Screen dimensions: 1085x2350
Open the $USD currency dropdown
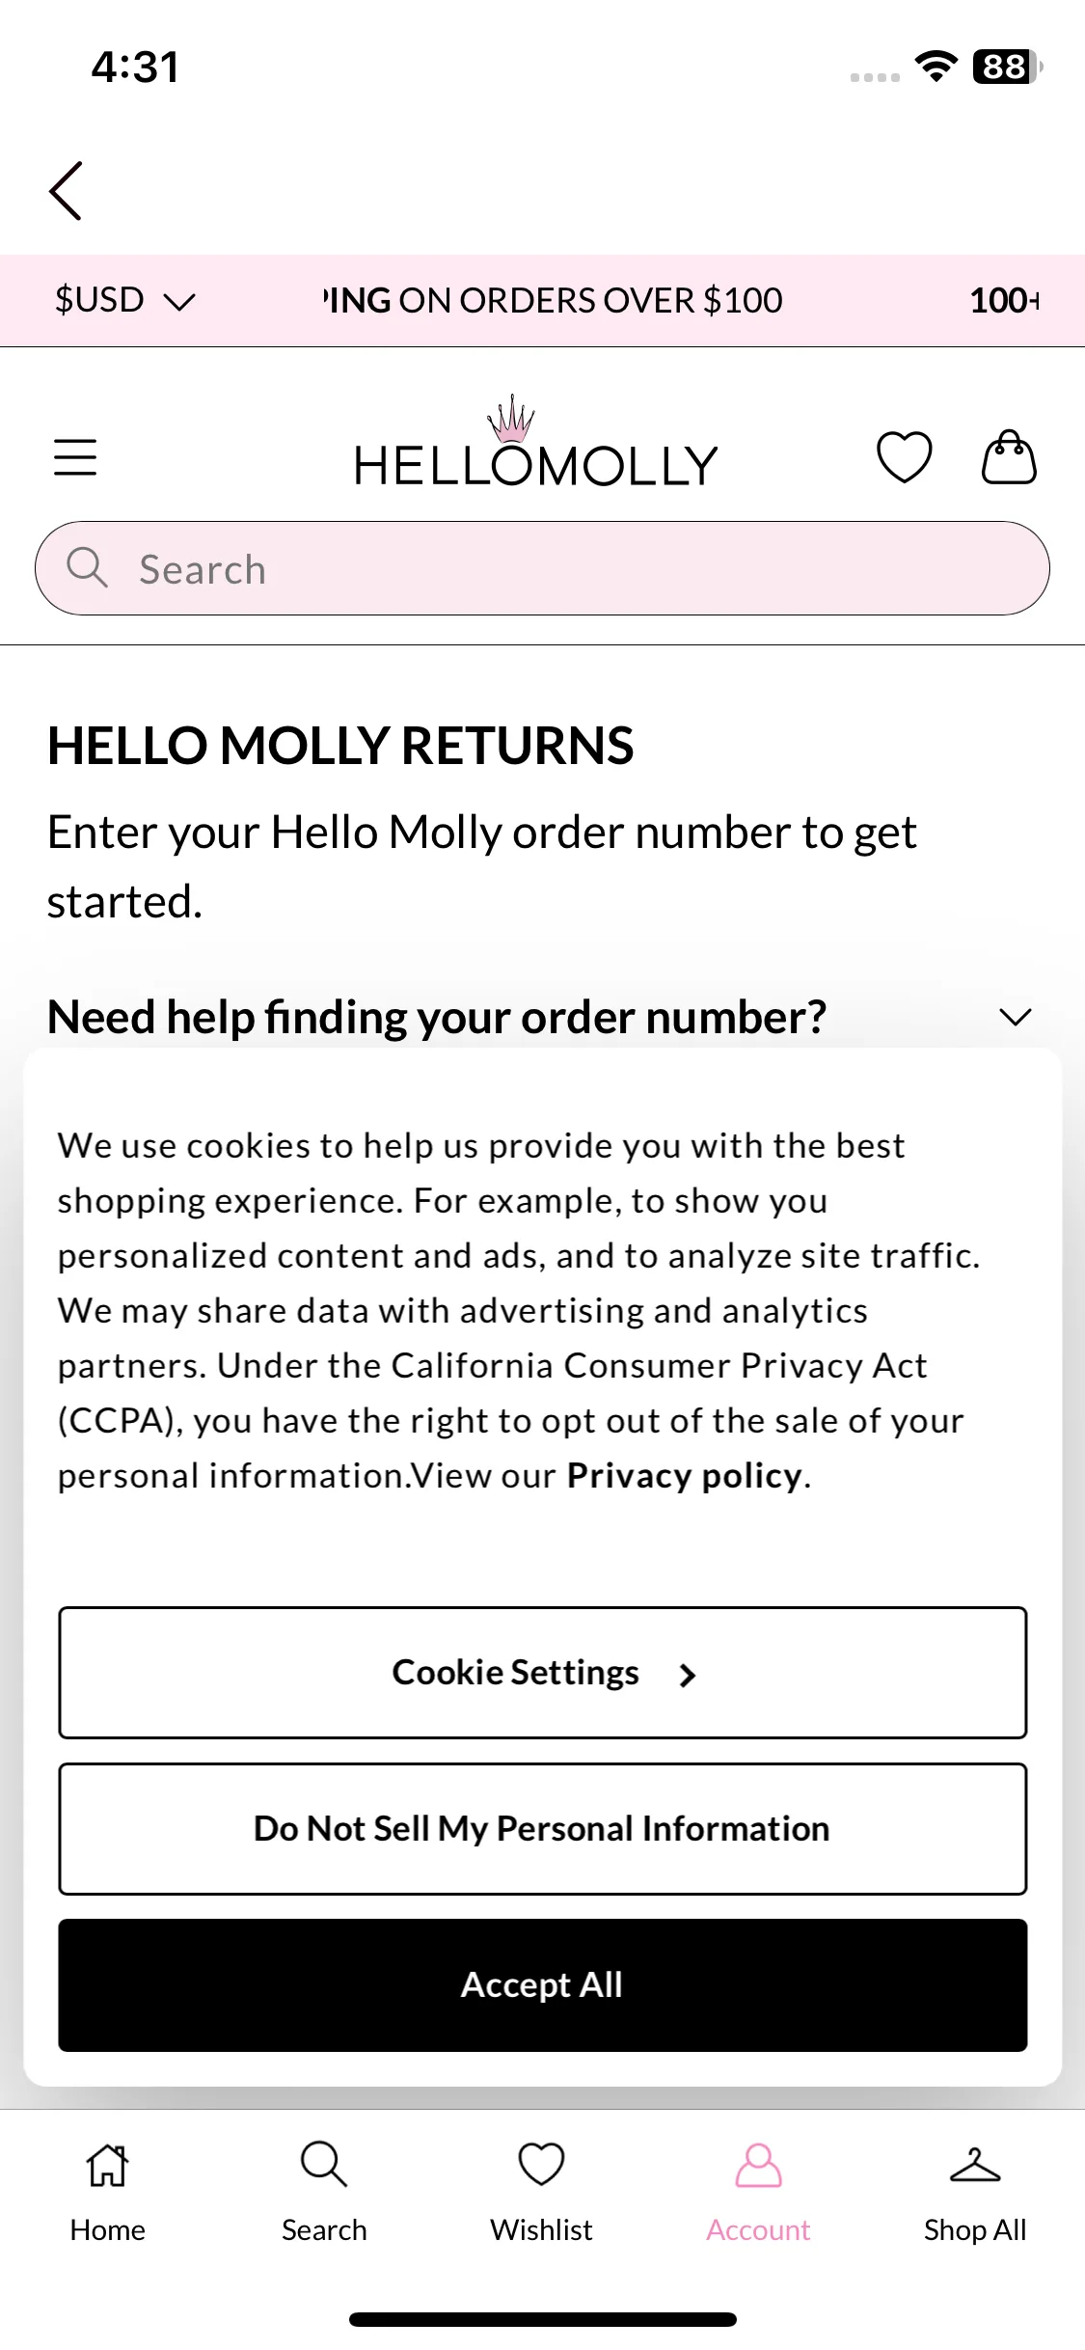pos(125,300)
